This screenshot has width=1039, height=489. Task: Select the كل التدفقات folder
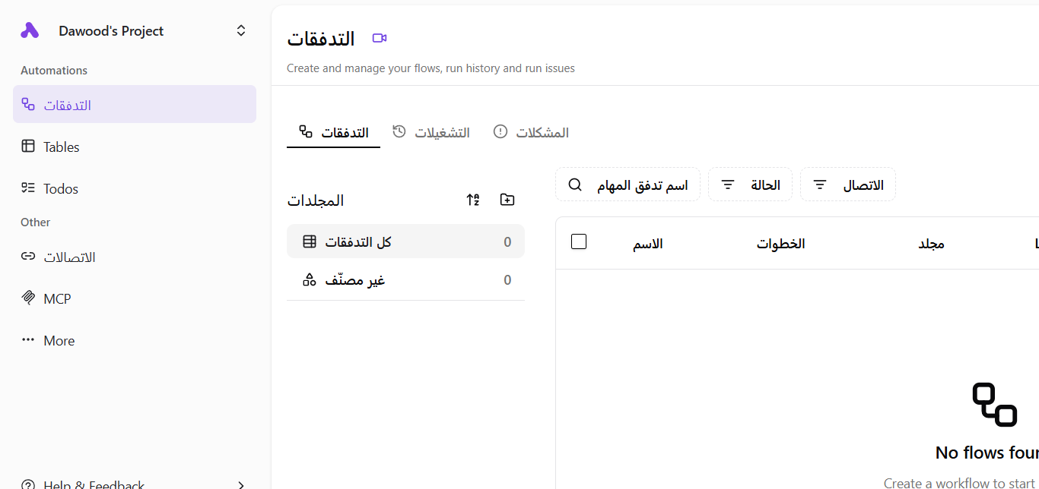coord(405,241)
